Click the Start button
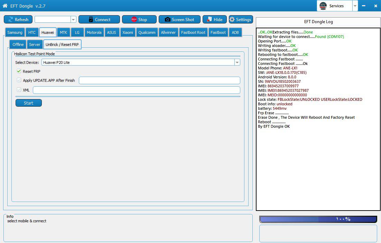Screen dimensions: 381x243 click(x=28, y=103)
